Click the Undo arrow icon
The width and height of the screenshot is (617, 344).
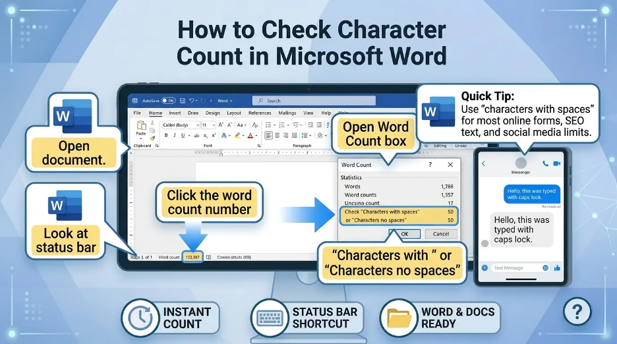(191, 101)
